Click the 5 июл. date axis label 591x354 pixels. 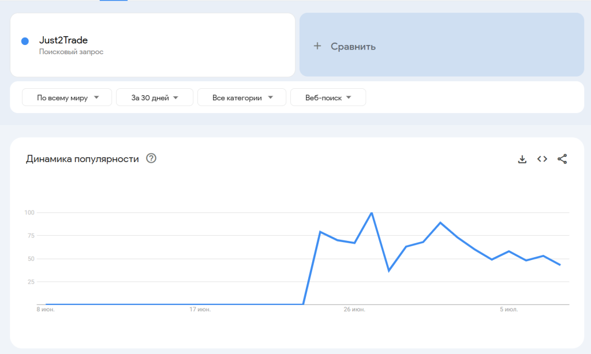508,310
